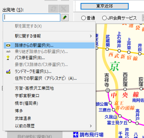Pick 博多 from recent stations

[49, 111]
